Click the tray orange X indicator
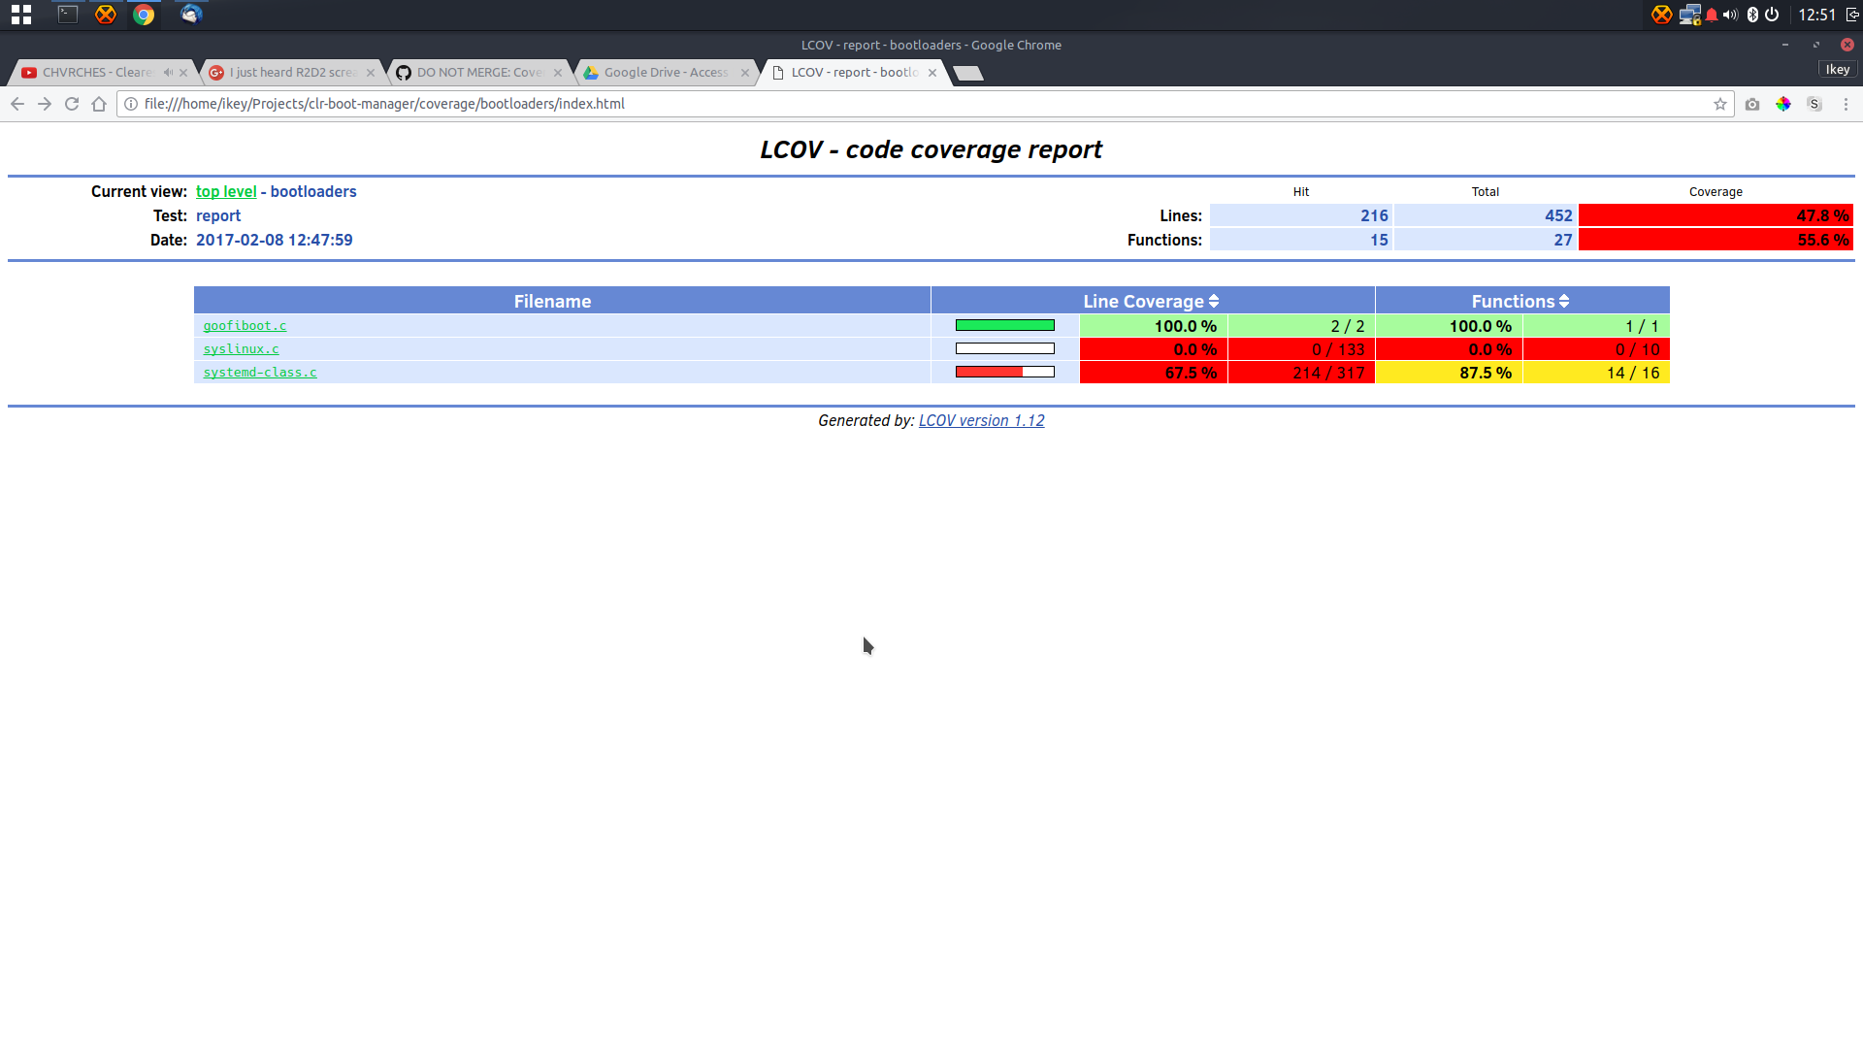 (1662, 15)
